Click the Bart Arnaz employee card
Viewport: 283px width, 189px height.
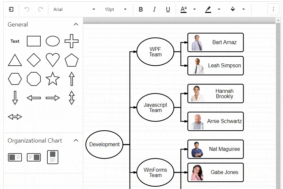coord(216,42)
